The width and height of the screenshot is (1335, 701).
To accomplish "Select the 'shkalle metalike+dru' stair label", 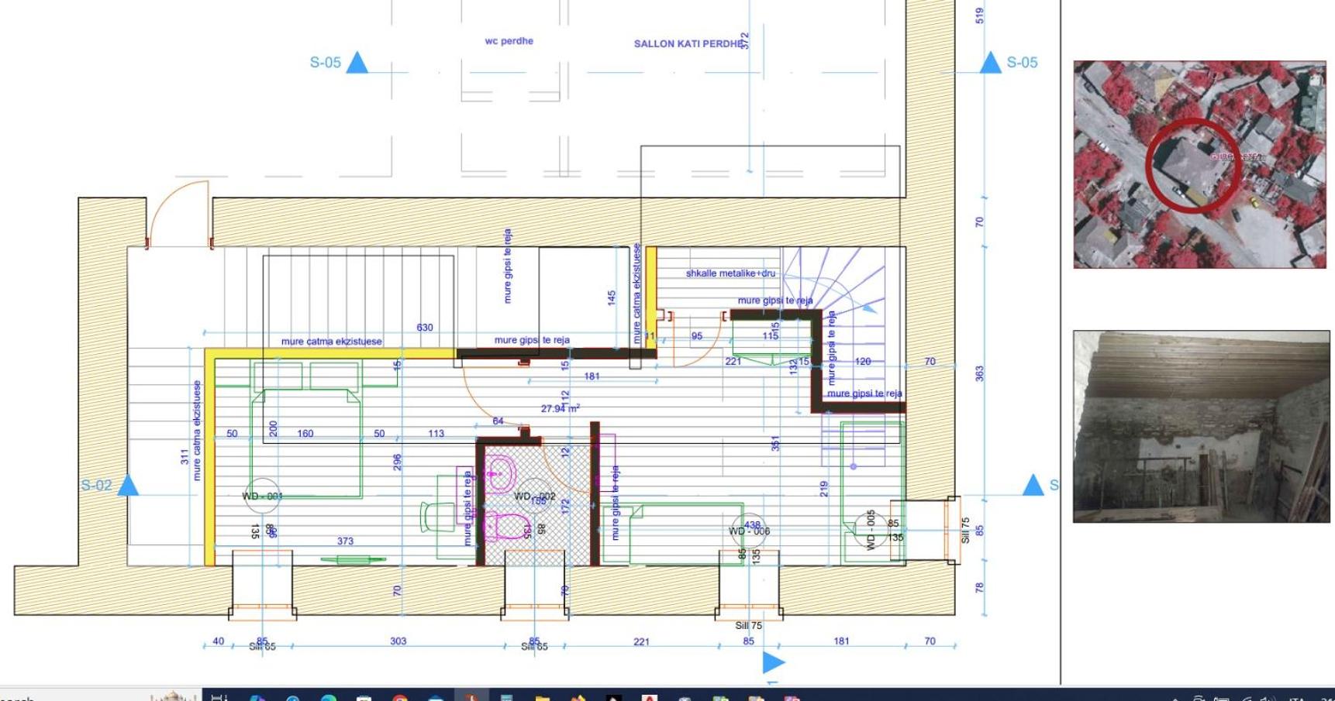I will (730, 273).
